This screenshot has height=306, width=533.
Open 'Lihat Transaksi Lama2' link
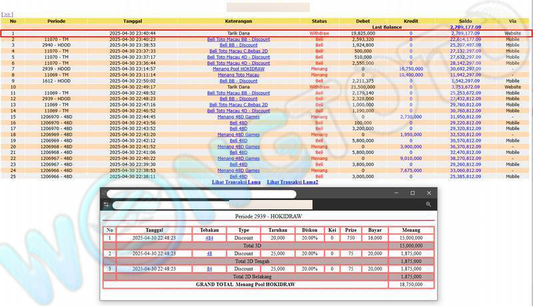pos(292,182)
